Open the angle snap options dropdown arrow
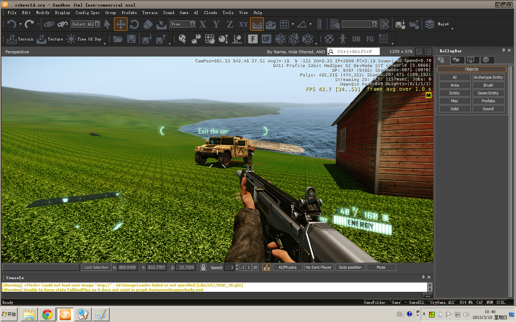516x322 pixels. [x=310, y=24]
